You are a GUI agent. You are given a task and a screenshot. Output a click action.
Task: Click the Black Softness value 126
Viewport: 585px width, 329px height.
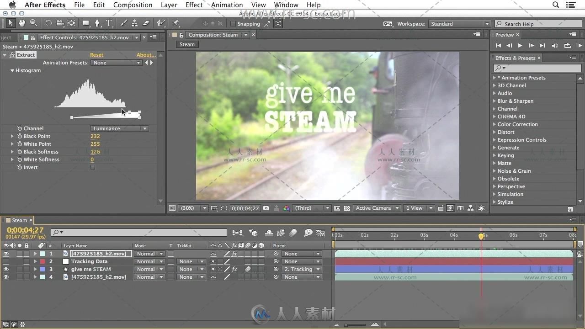tap(95, 152)
